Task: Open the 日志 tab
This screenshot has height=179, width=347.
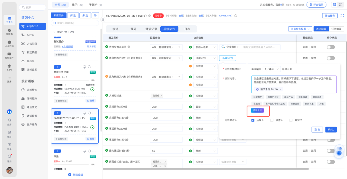Action: [187, 29]
